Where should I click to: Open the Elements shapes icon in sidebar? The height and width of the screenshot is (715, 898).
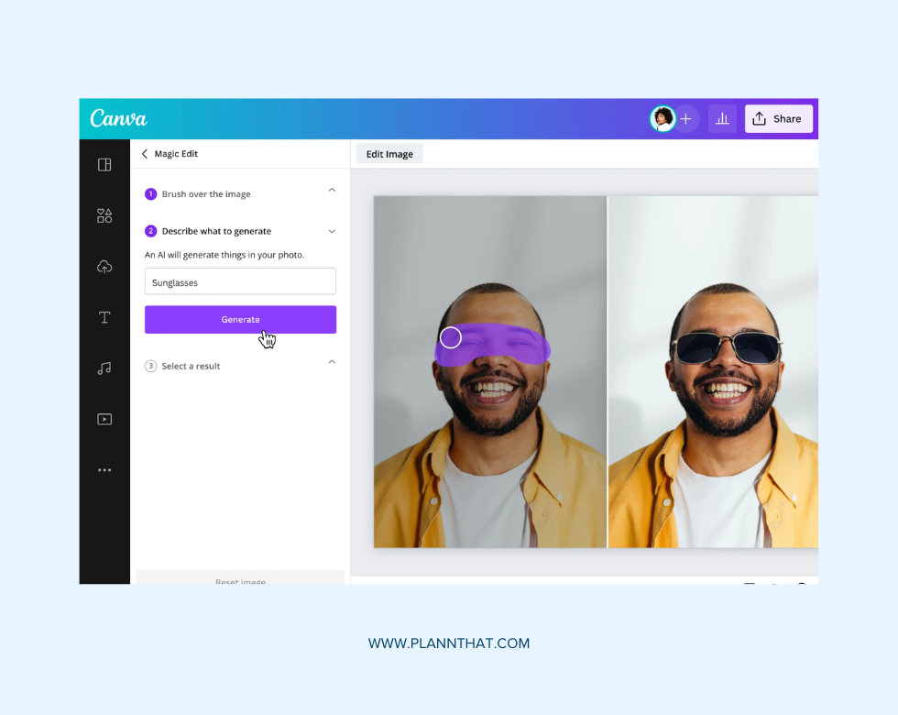pyautogui.click(x=104, y=215)
